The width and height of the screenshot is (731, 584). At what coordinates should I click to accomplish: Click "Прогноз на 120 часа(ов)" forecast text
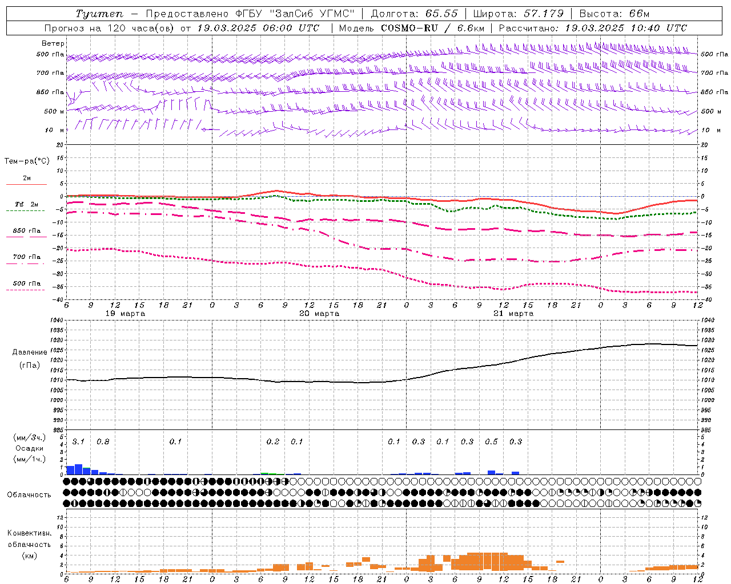coord(110,28)
